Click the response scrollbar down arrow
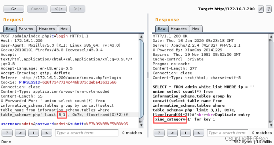This screenshot has height=145, width=274. [x=271, y=125]
